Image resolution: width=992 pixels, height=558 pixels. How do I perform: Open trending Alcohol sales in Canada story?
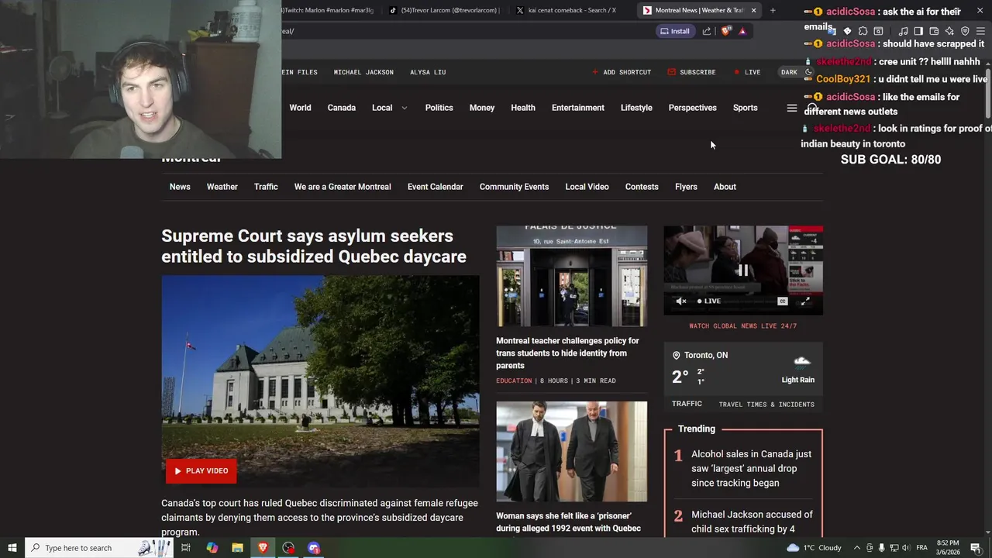[751, 468]
